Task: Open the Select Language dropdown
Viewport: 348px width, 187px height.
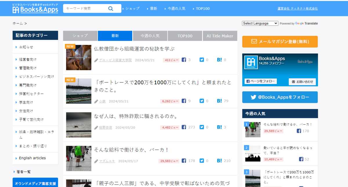Action: click(x=260, y=23)
